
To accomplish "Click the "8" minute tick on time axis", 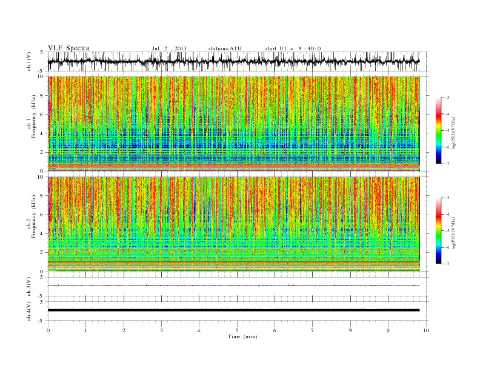I will pos(350,330).
